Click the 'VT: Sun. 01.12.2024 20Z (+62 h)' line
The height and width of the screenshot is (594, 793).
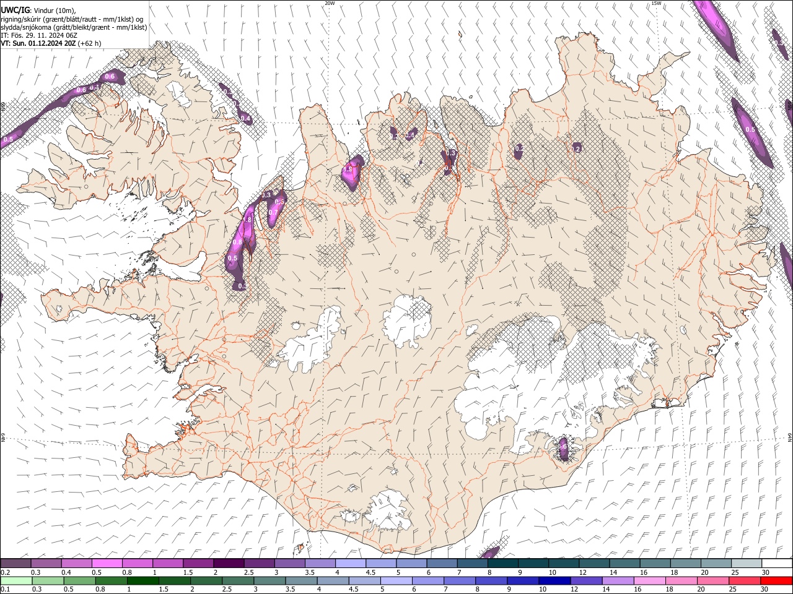tap(51, 43)
